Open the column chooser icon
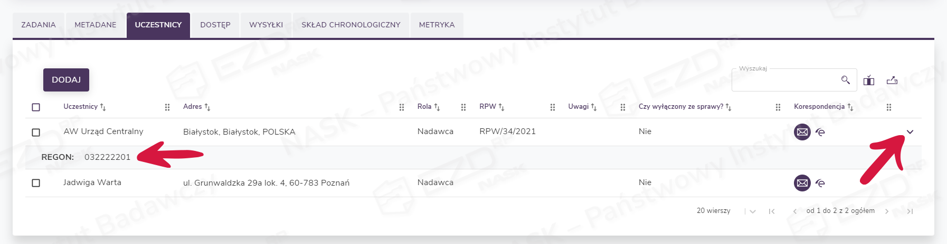Screen dimensions: 947x244 coord(868,80)
